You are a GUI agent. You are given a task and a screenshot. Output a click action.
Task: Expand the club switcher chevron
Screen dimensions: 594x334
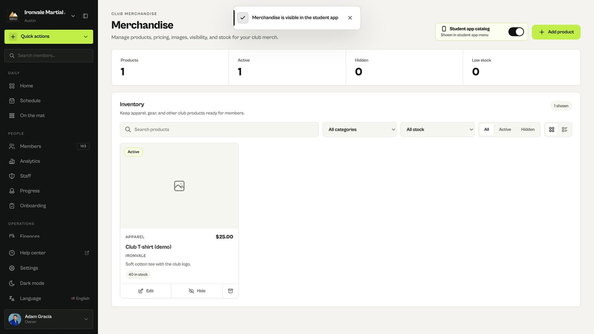click(73, 16)
